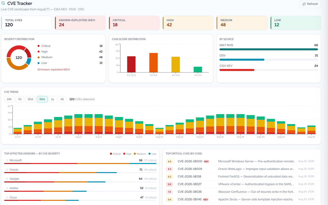Click the 9.5 score badge for CVE-2026-18027
This screenshot has height=205, width=328.
pyautogui.click(x=169, y=184)
